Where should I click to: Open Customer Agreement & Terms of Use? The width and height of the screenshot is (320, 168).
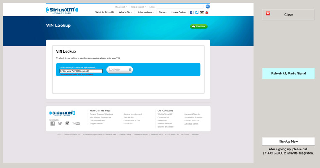click(x=99, y=134)
